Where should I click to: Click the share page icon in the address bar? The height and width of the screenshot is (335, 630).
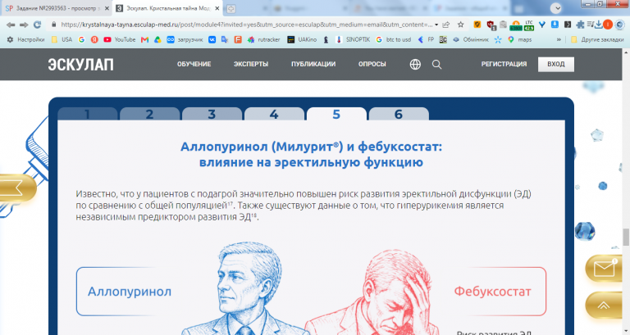[x=446, y=25]
